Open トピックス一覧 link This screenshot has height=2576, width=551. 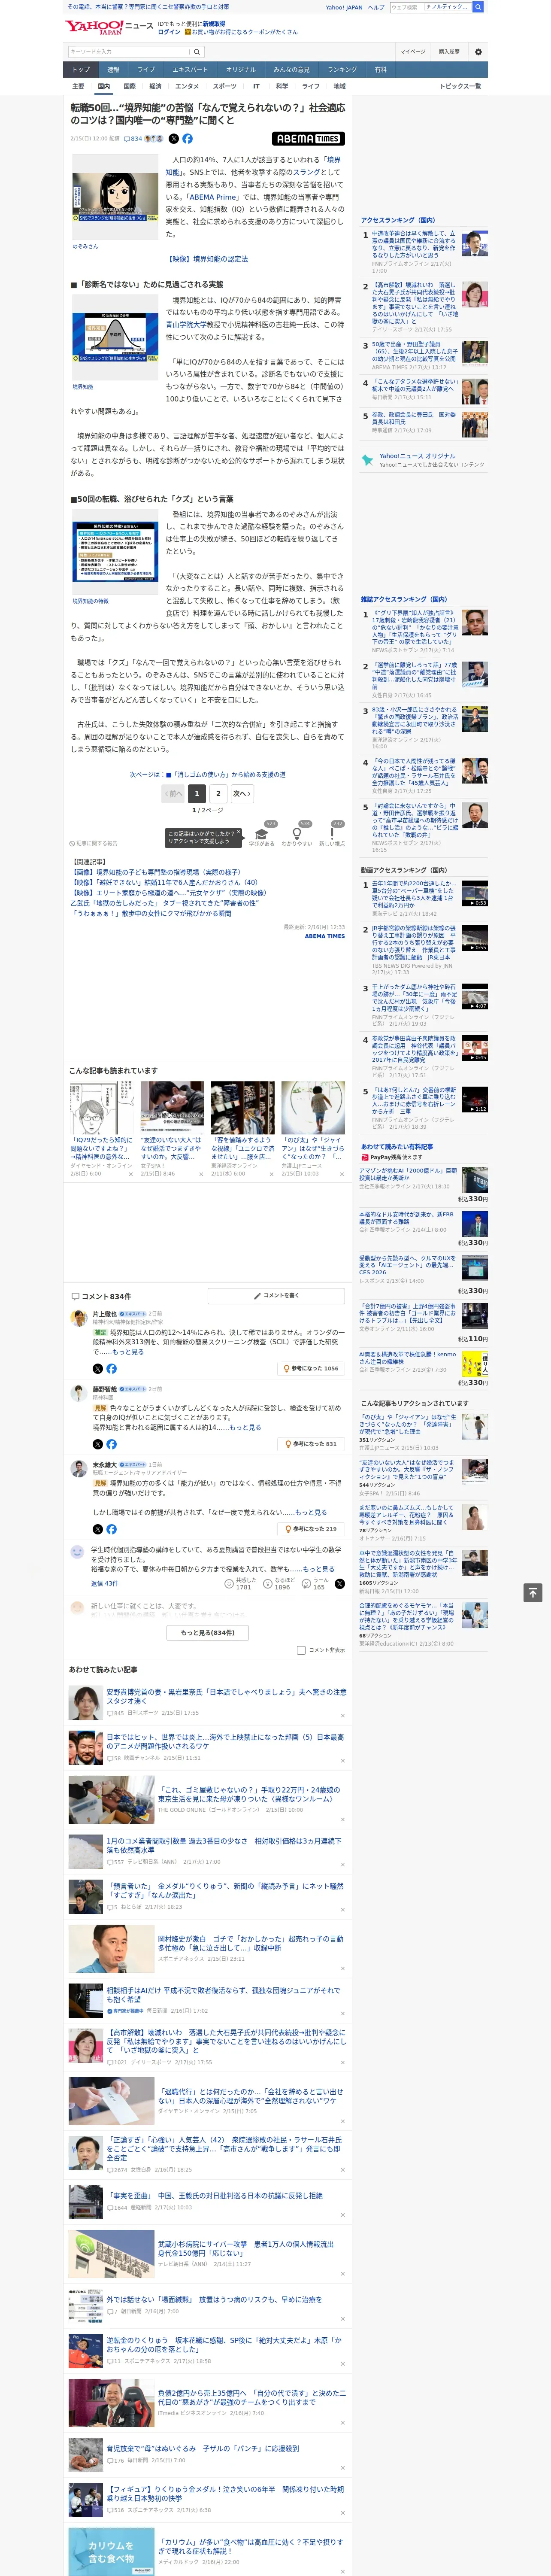point(460,86)
